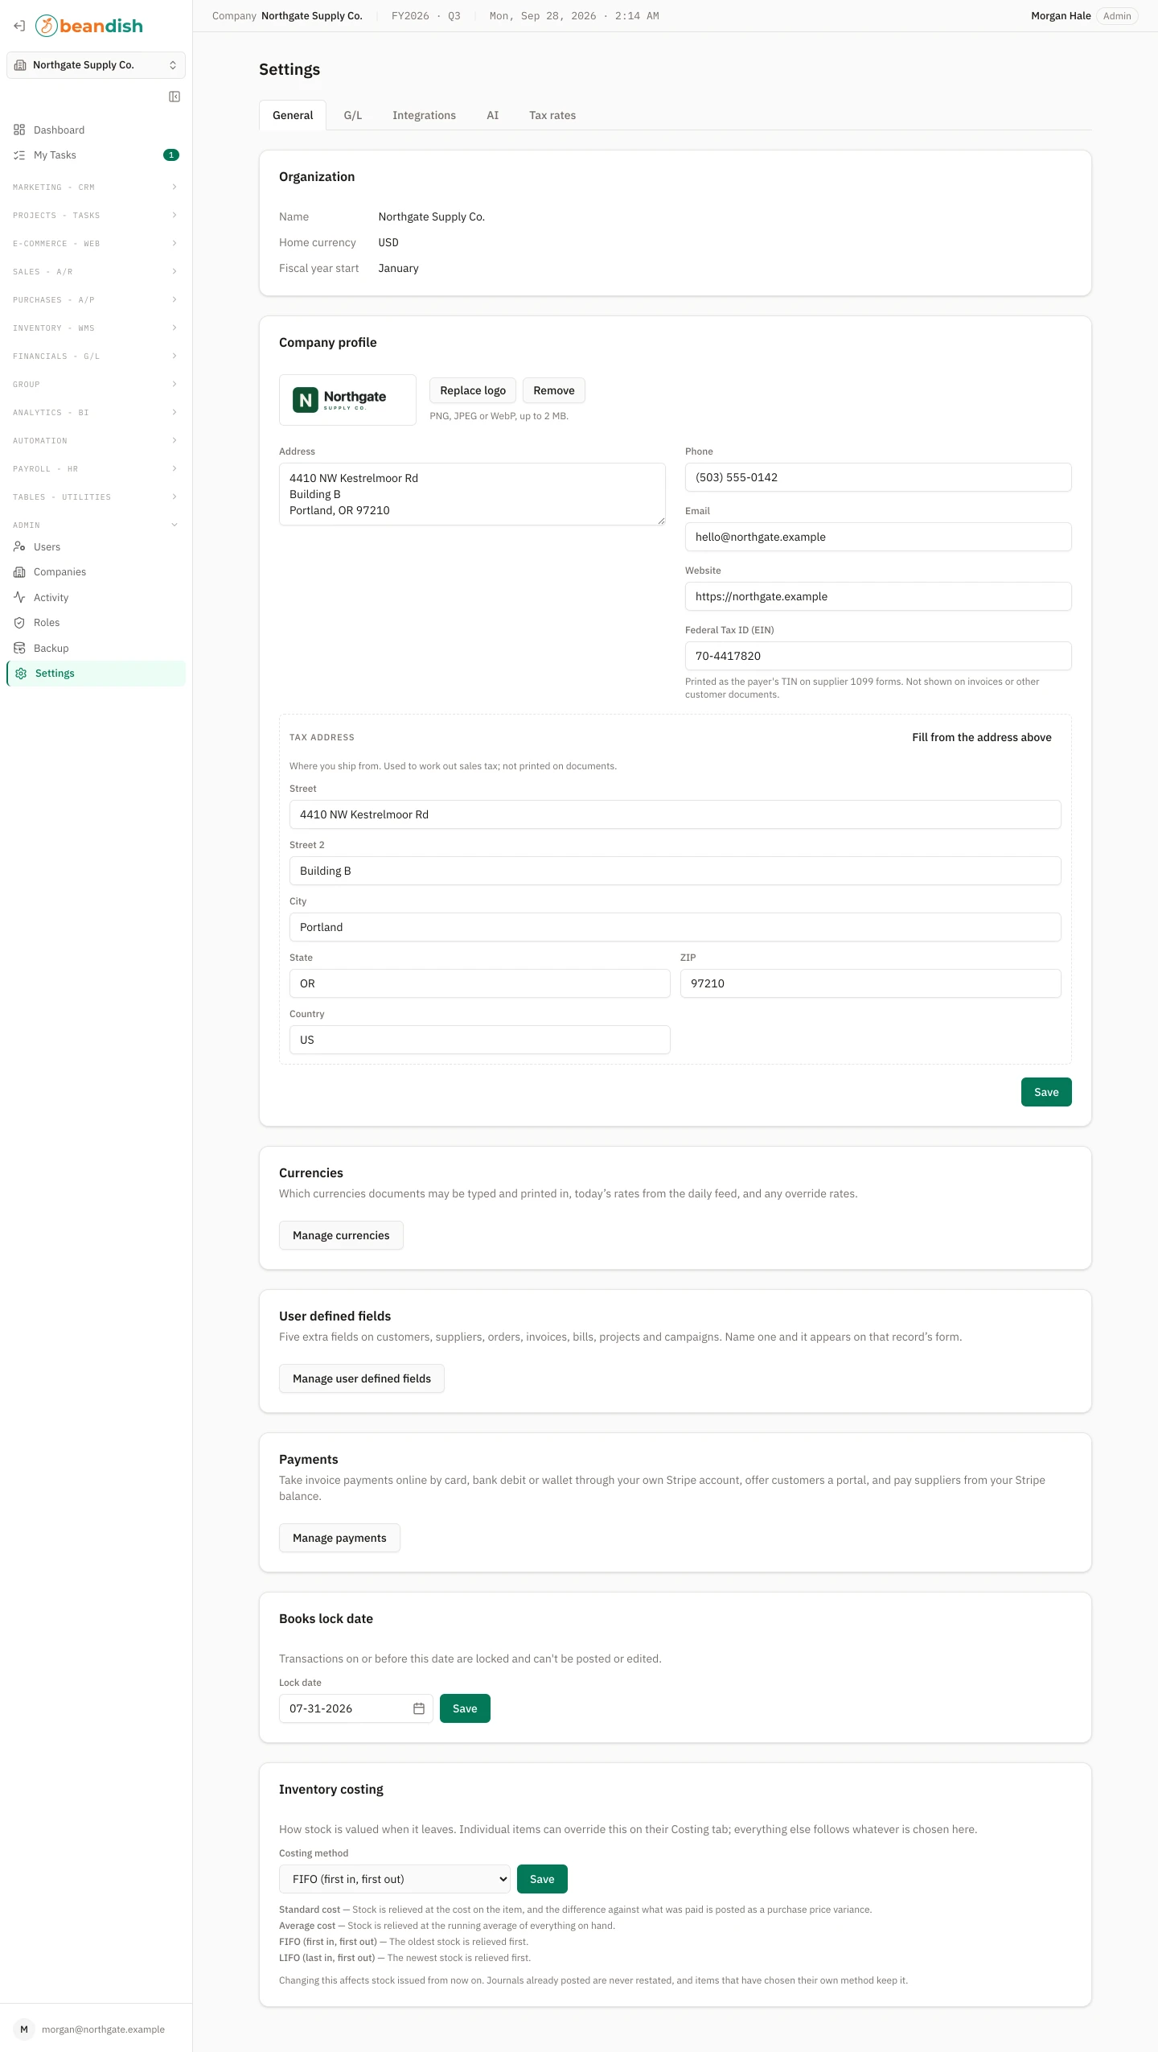Switch to the Integrations tab
Image resolution: width=1158 pixels, height=2052 pixels.
pos(424,115)
